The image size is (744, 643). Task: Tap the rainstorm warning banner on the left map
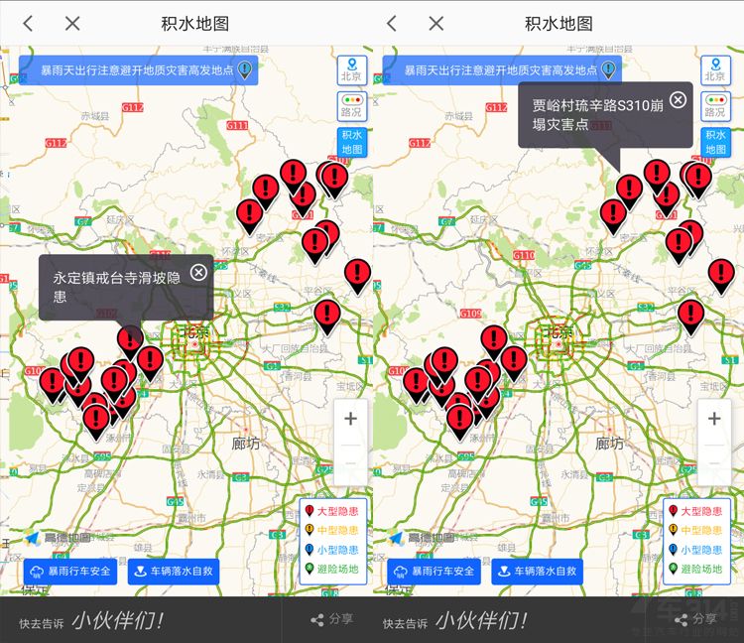pyautogui.click(x=137, y=70)
